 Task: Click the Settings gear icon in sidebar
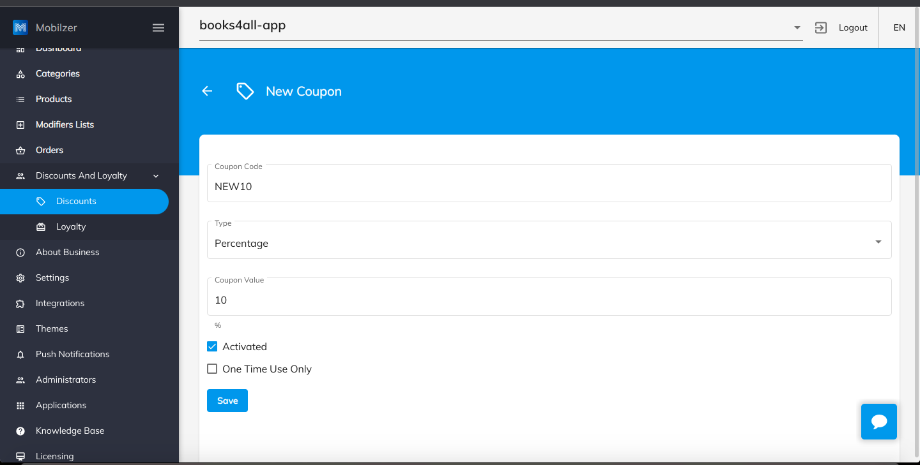[20, 278]
